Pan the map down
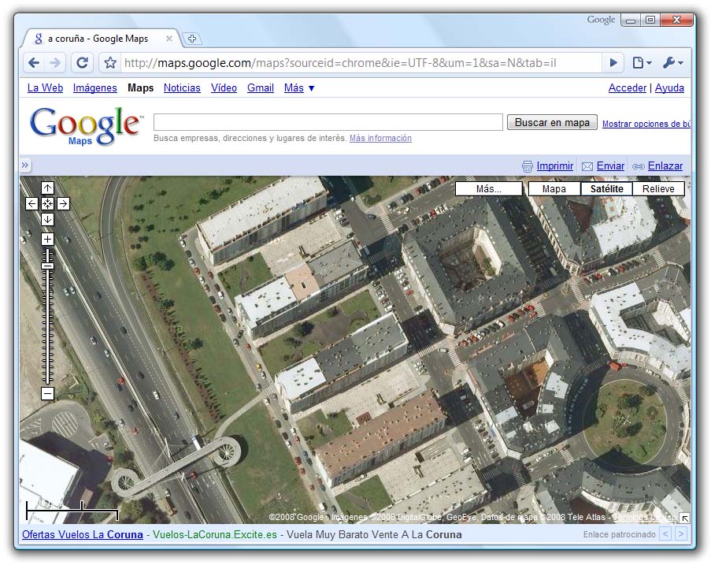 pos(47,220)
